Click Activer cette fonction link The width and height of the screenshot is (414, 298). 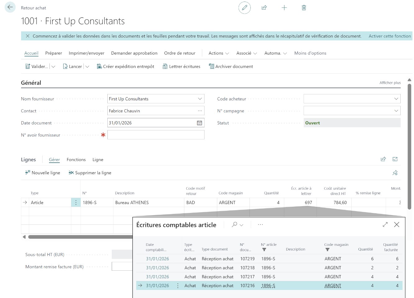coord(389,36)
